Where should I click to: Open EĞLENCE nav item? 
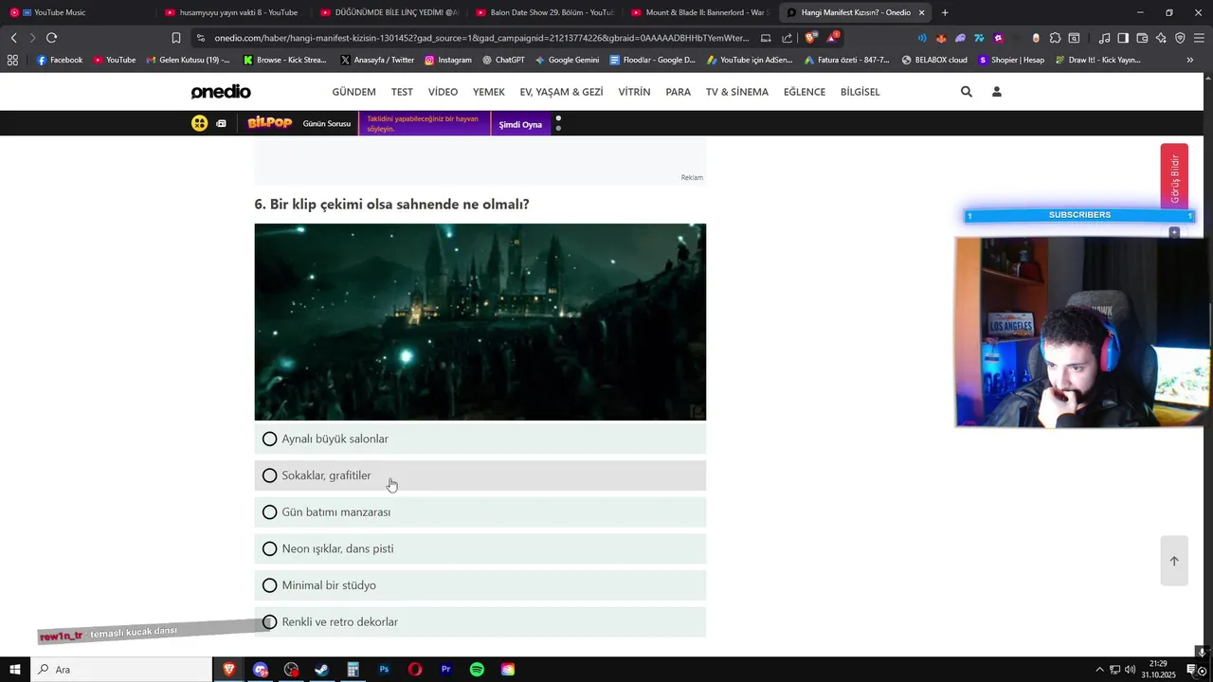[805, 92]
